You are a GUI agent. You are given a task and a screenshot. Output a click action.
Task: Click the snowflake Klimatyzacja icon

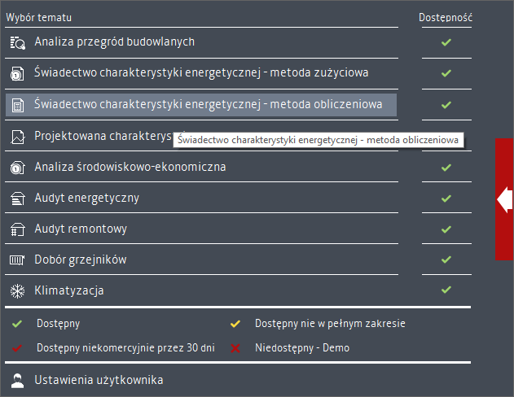tap(17, 291)
